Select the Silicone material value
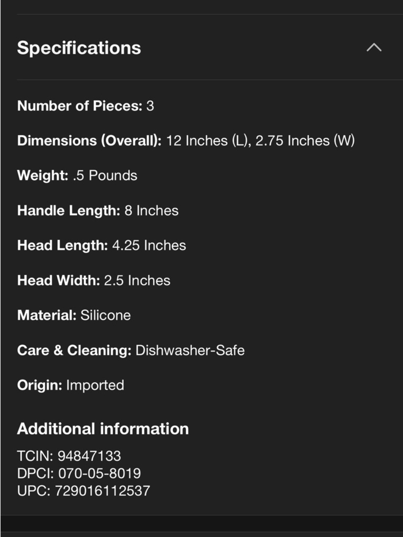The width and height of the screenshot is (403, 537). click(106, 315)
